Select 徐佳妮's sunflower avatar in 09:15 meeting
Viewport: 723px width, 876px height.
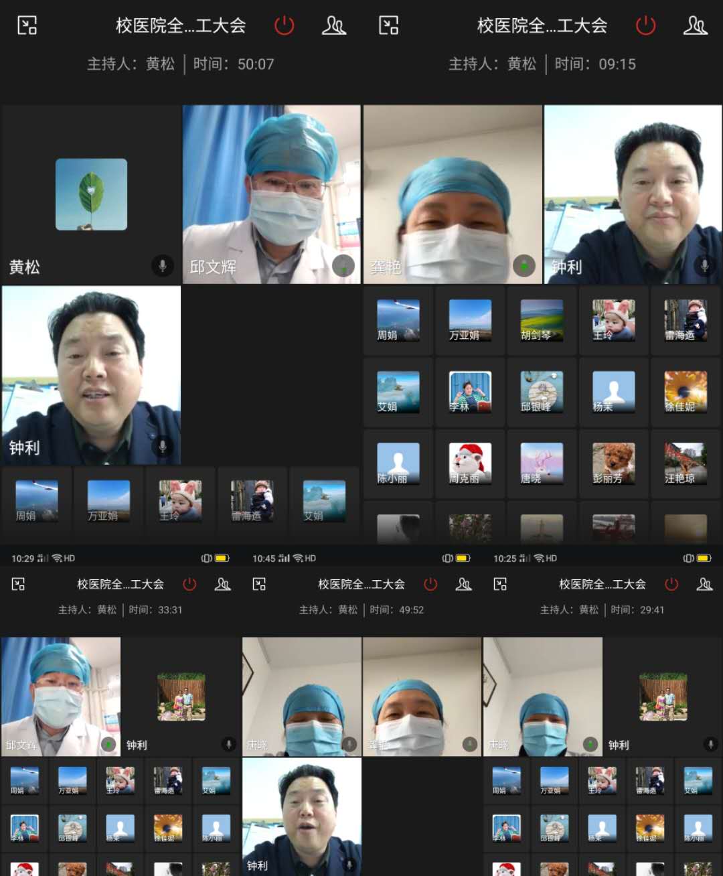coord(685,392)
